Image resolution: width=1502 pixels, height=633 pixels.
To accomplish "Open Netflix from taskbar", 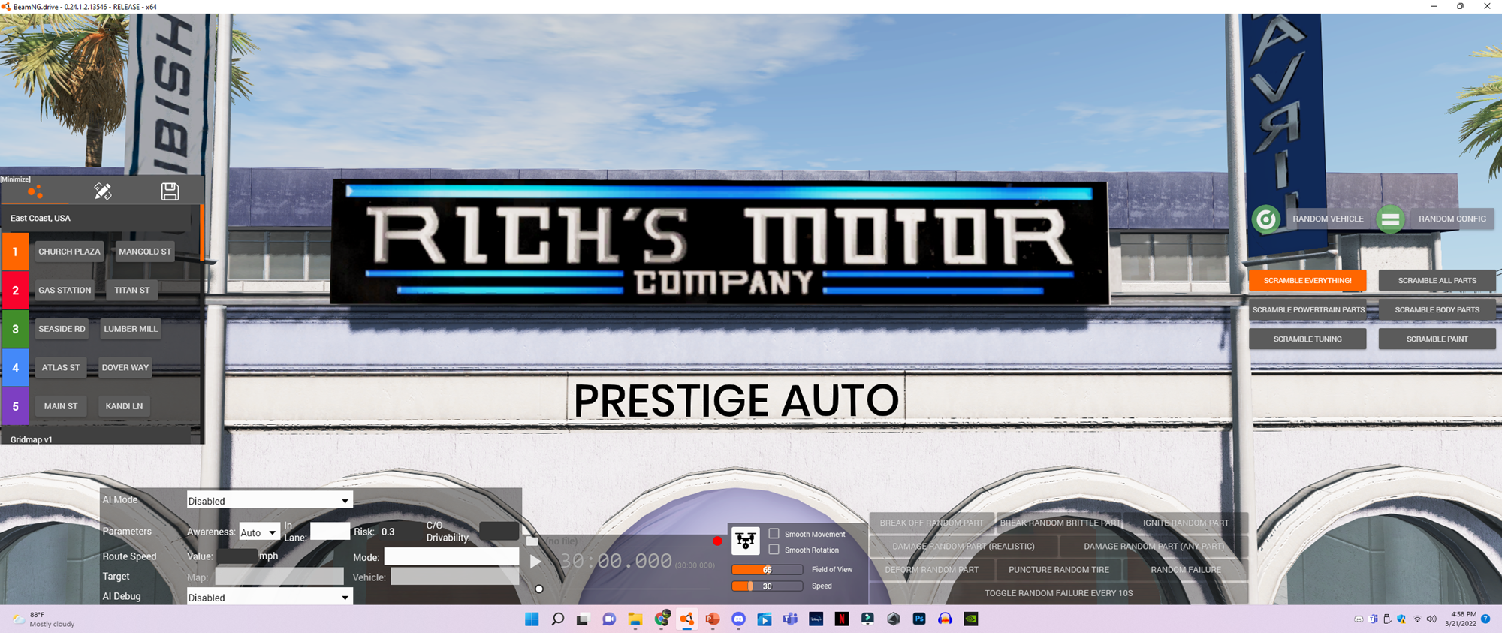I will pos(842,619).
